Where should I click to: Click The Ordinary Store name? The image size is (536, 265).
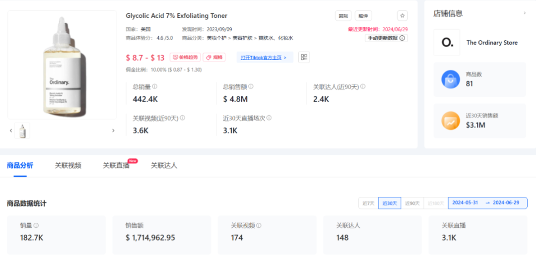point(492,43)
